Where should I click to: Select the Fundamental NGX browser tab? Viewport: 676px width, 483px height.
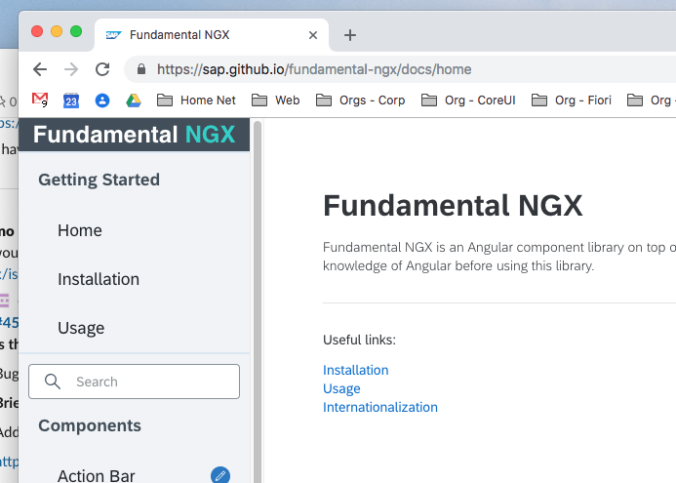[212, 35]
